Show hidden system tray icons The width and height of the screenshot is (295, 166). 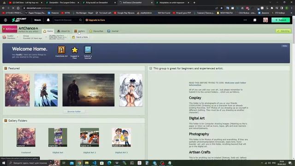click(262, 163)
